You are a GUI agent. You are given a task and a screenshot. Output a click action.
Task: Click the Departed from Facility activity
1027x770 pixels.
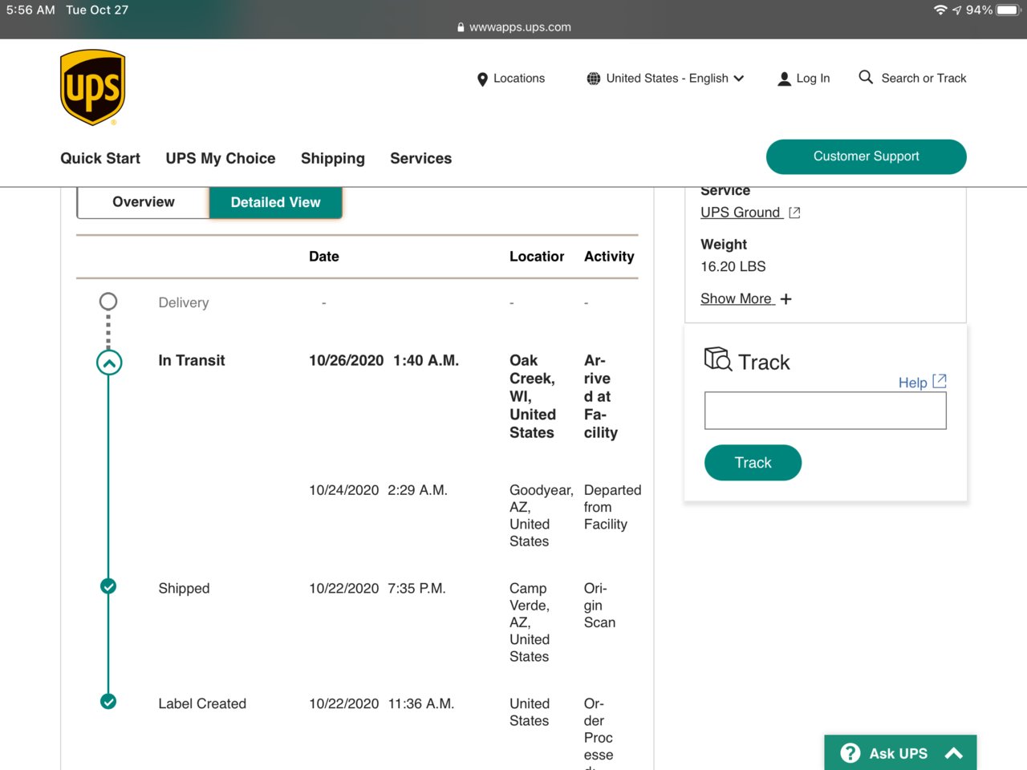point(613,507)
